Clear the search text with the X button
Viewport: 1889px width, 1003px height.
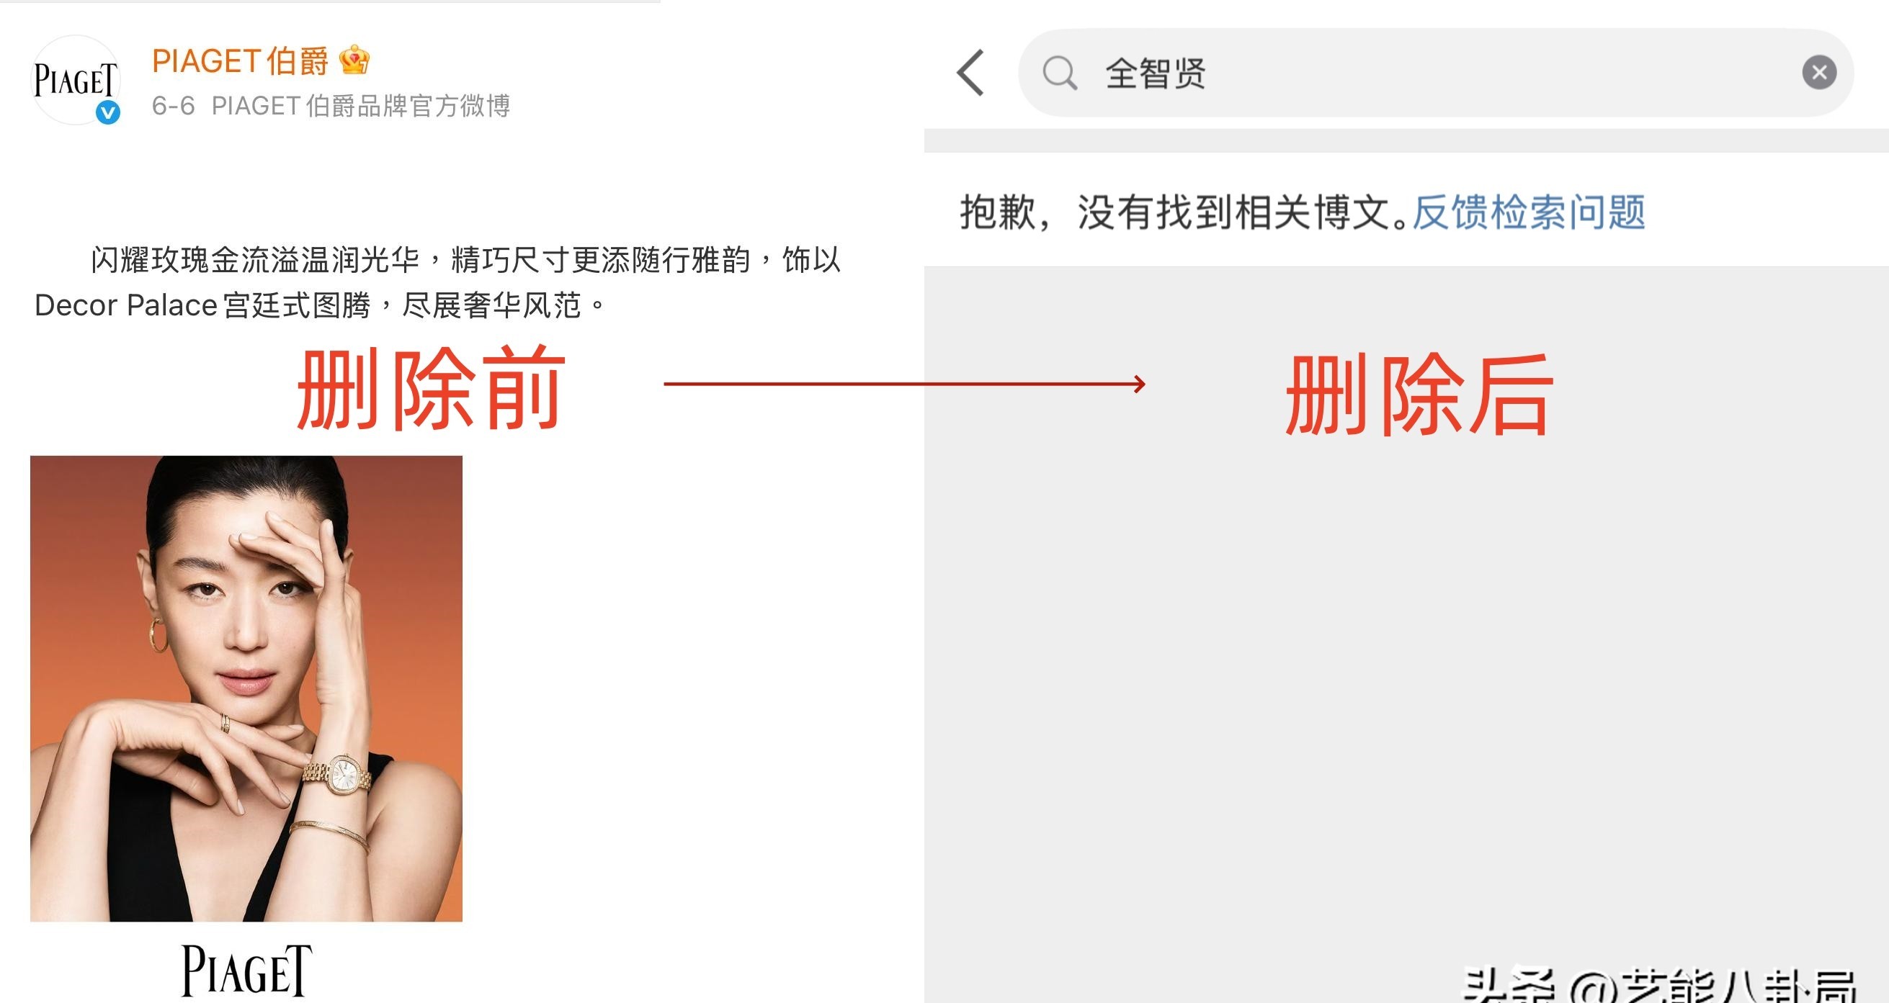tap(1819, 73)
